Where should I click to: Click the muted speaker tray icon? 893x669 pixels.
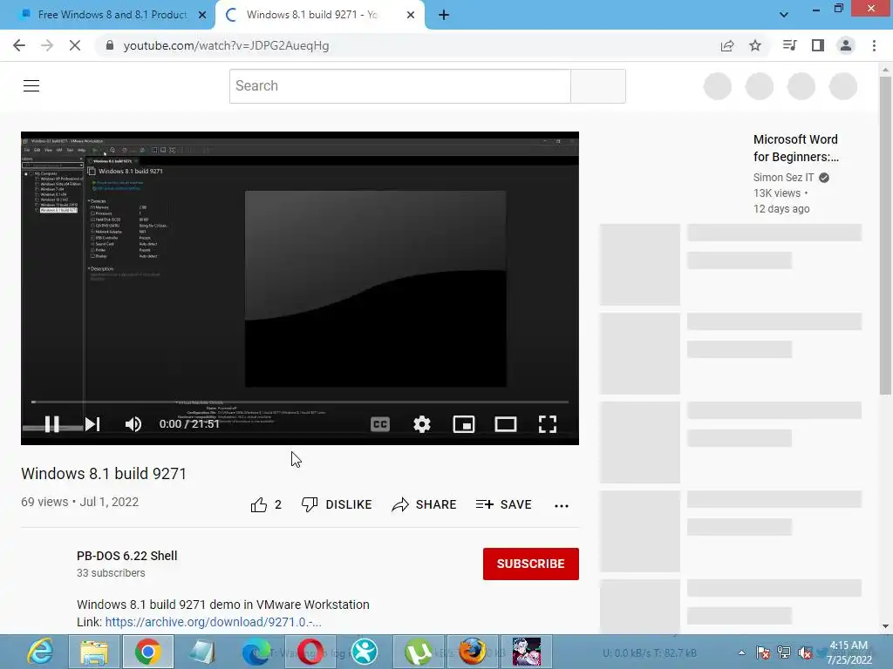pyautogui.click(x=805, y=652)
